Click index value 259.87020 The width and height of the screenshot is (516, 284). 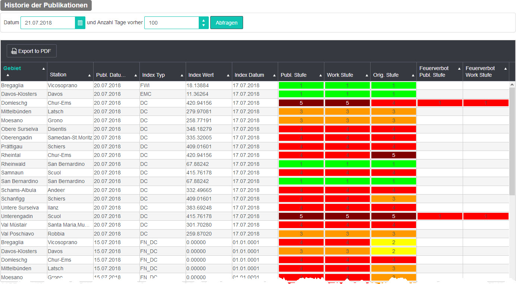pyautogui.click(x=209, y=234)
